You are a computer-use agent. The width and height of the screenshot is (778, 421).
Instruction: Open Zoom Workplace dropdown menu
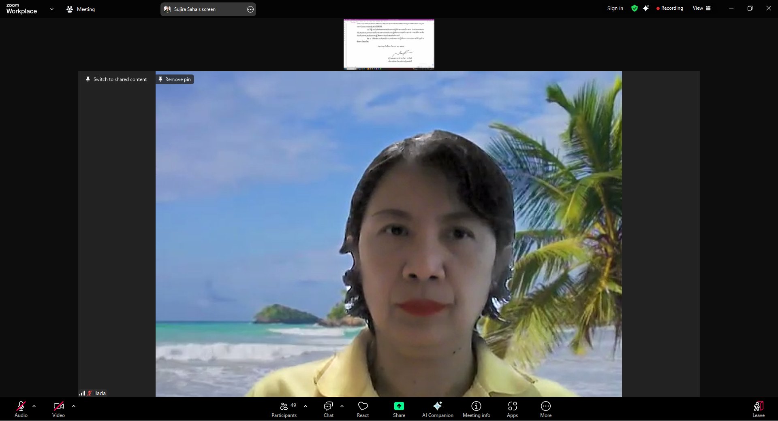(x=51, y=9)
